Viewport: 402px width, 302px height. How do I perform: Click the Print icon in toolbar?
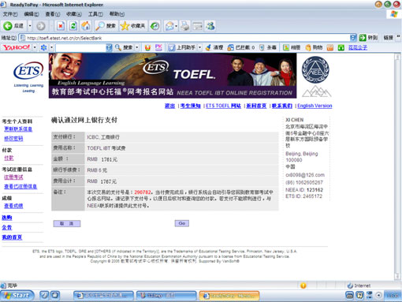click(x=185, y=26)
